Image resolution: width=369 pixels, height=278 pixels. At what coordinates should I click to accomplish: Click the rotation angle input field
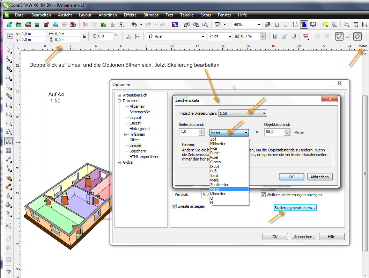105,36
